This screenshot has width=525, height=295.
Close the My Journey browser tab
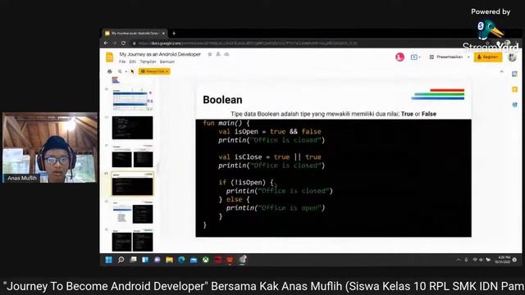tap(163, 33)
